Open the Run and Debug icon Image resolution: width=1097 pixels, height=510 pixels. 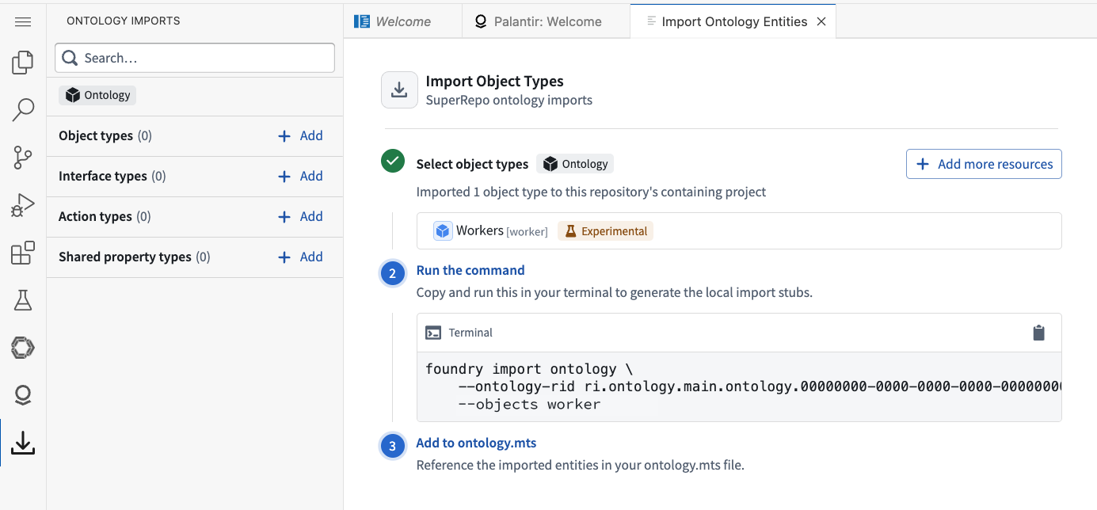[x=23, y=205]
